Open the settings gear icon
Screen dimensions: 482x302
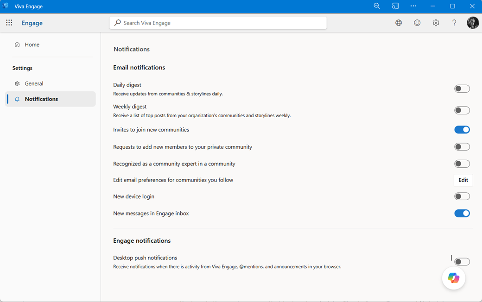click(x=436, y=22)
